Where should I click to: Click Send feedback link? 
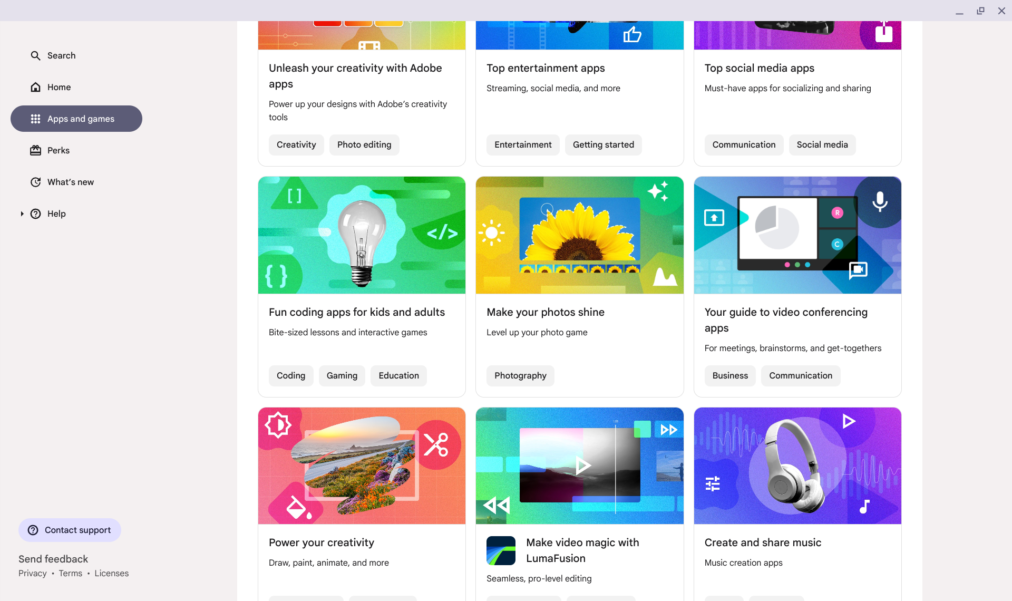53,559
